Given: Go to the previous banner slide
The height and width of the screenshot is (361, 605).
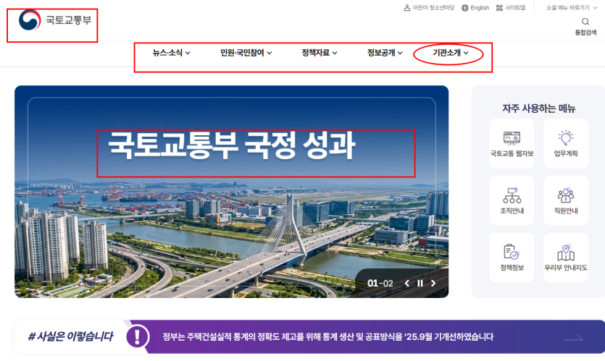Looking at the screenshot, I should coord(406,283).
